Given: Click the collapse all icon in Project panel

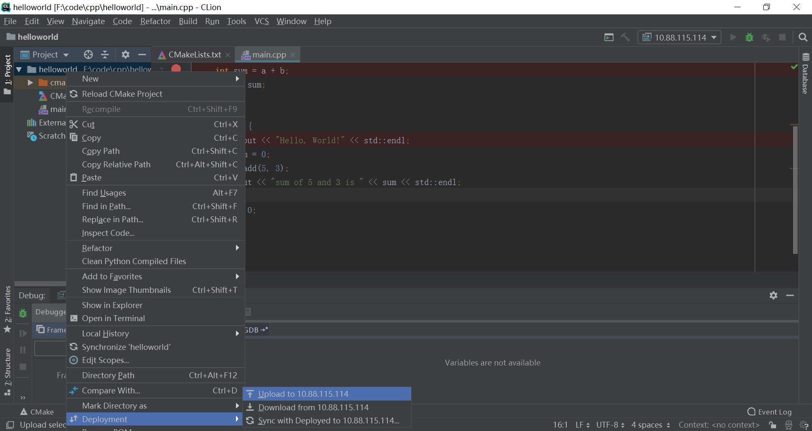Looking at the screenshot, I should 105,55.
